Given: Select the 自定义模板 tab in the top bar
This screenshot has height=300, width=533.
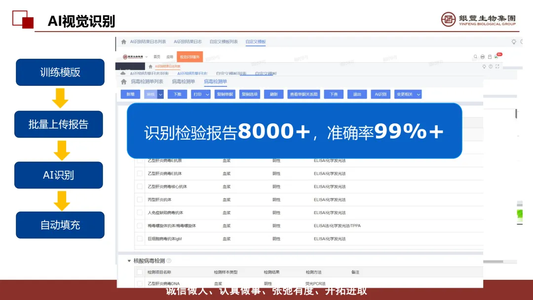Looking at the screenshot, I should tap(256, 42).
